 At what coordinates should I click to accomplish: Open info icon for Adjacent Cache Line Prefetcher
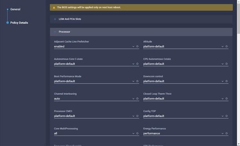tap(137, 46)
